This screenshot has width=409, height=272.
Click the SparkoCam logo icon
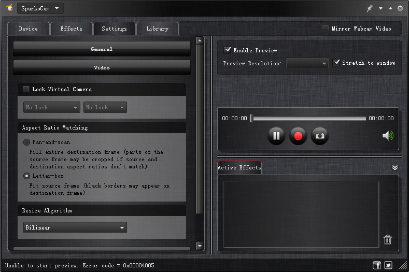pos(10,8)
